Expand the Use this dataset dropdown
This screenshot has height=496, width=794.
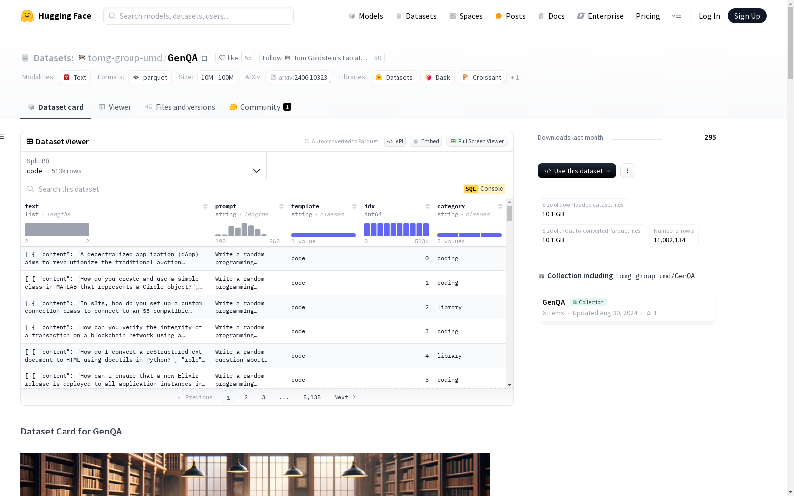pos(577,171)
